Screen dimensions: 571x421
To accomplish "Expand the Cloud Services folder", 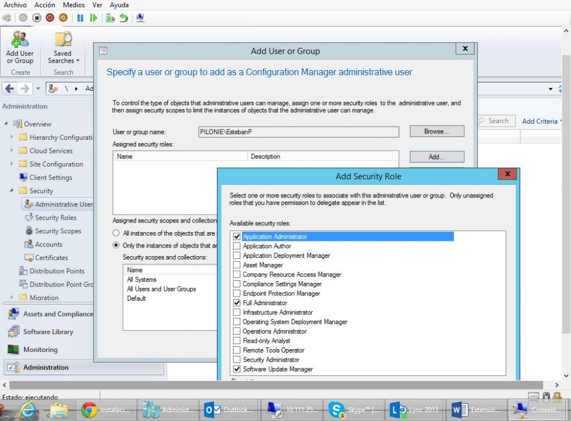I will point(11,150).
